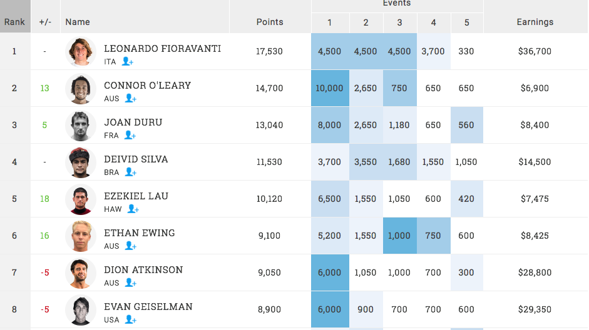This screenshot has height=330, width=589.
Task: Follow Dion Atkinson with the add-person icon
Action: click(x=130, y=282)
